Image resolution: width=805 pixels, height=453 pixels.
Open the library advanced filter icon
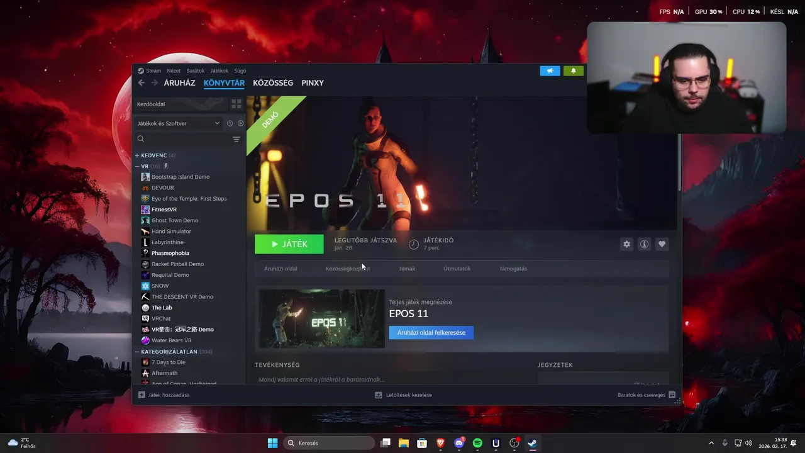236,139
